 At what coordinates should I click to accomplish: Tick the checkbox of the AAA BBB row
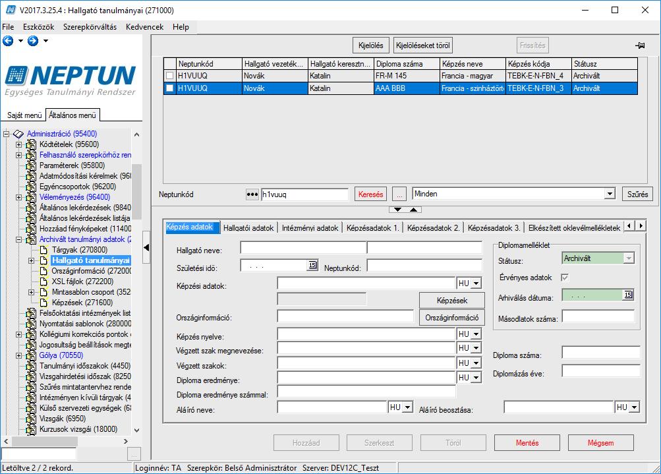169,88
